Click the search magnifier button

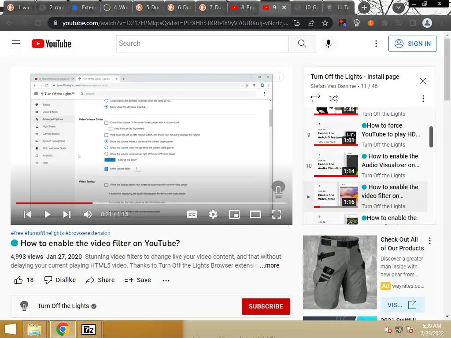click(302, 44)
